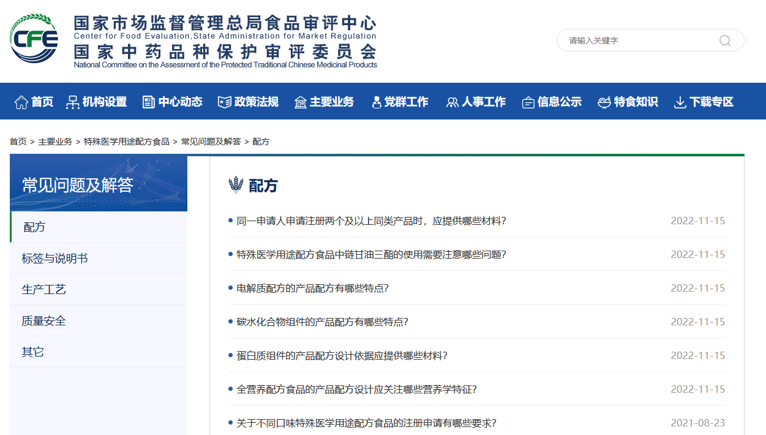Click the book icon beside 政策法规

click(225, 102)
